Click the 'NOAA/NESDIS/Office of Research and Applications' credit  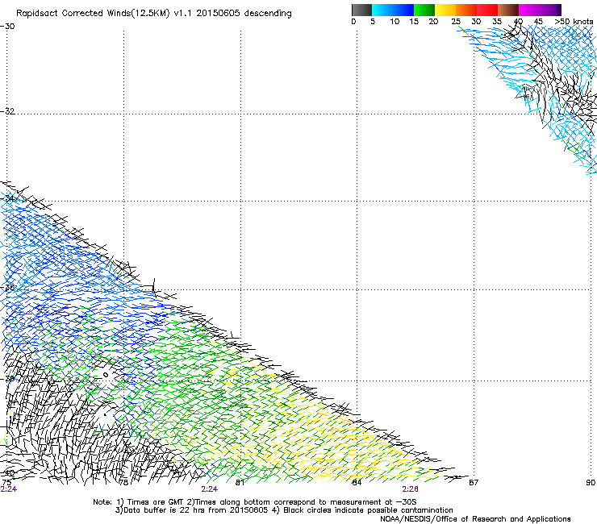point(475,519)
